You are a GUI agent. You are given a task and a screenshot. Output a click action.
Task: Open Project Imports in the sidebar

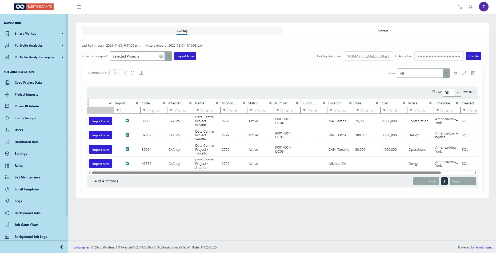(x=26, y=95)
